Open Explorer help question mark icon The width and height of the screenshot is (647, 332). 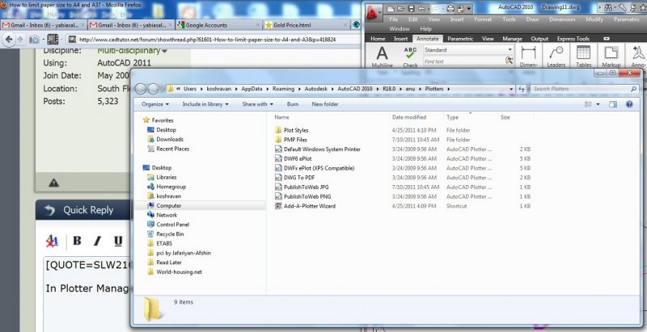point(629,104)
